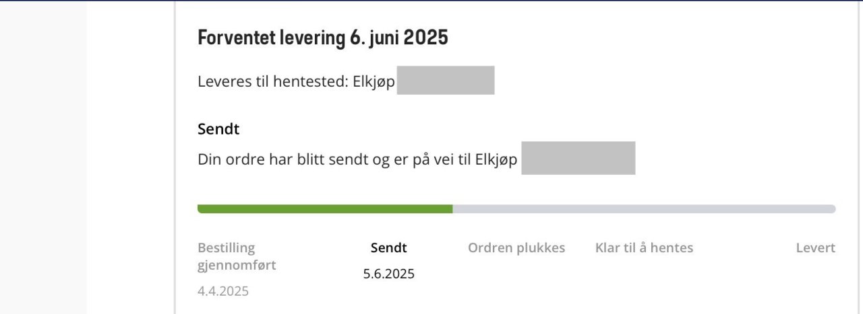
Task: Click the bold "Sendt" status heading
Action: tap(218, 128)
